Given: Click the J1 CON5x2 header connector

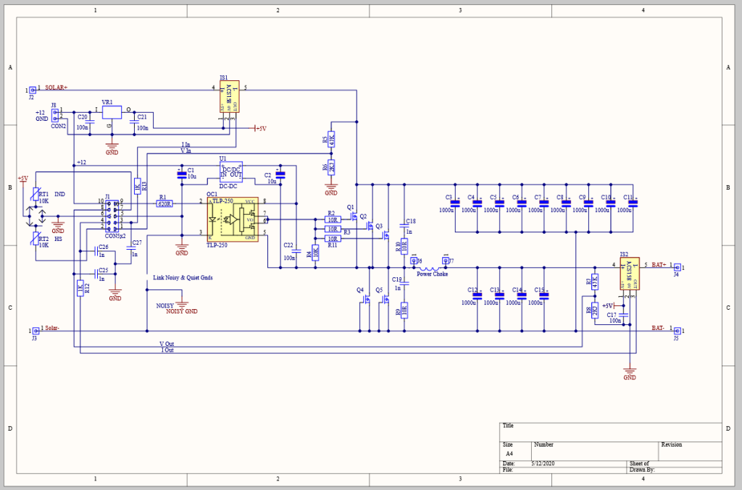Looking at the screenshot, I should pyautogui.click(x=114, y=215).
